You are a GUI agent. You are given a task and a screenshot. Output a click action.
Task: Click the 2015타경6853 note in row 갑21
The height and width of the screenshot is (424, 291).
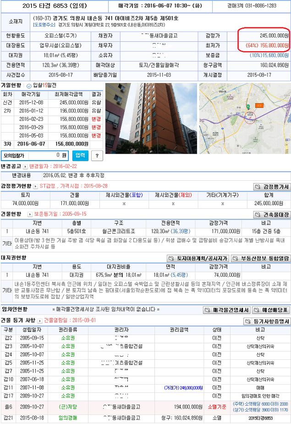(260, 418)
